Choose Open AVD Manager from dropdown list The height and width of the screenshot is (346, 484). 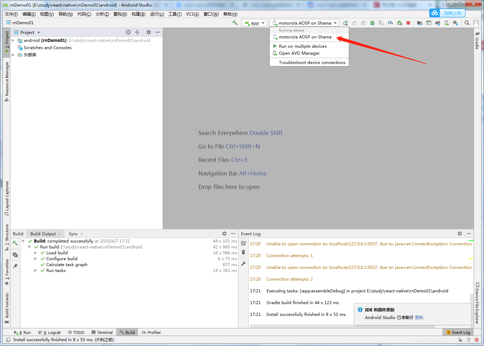(309, 53)
